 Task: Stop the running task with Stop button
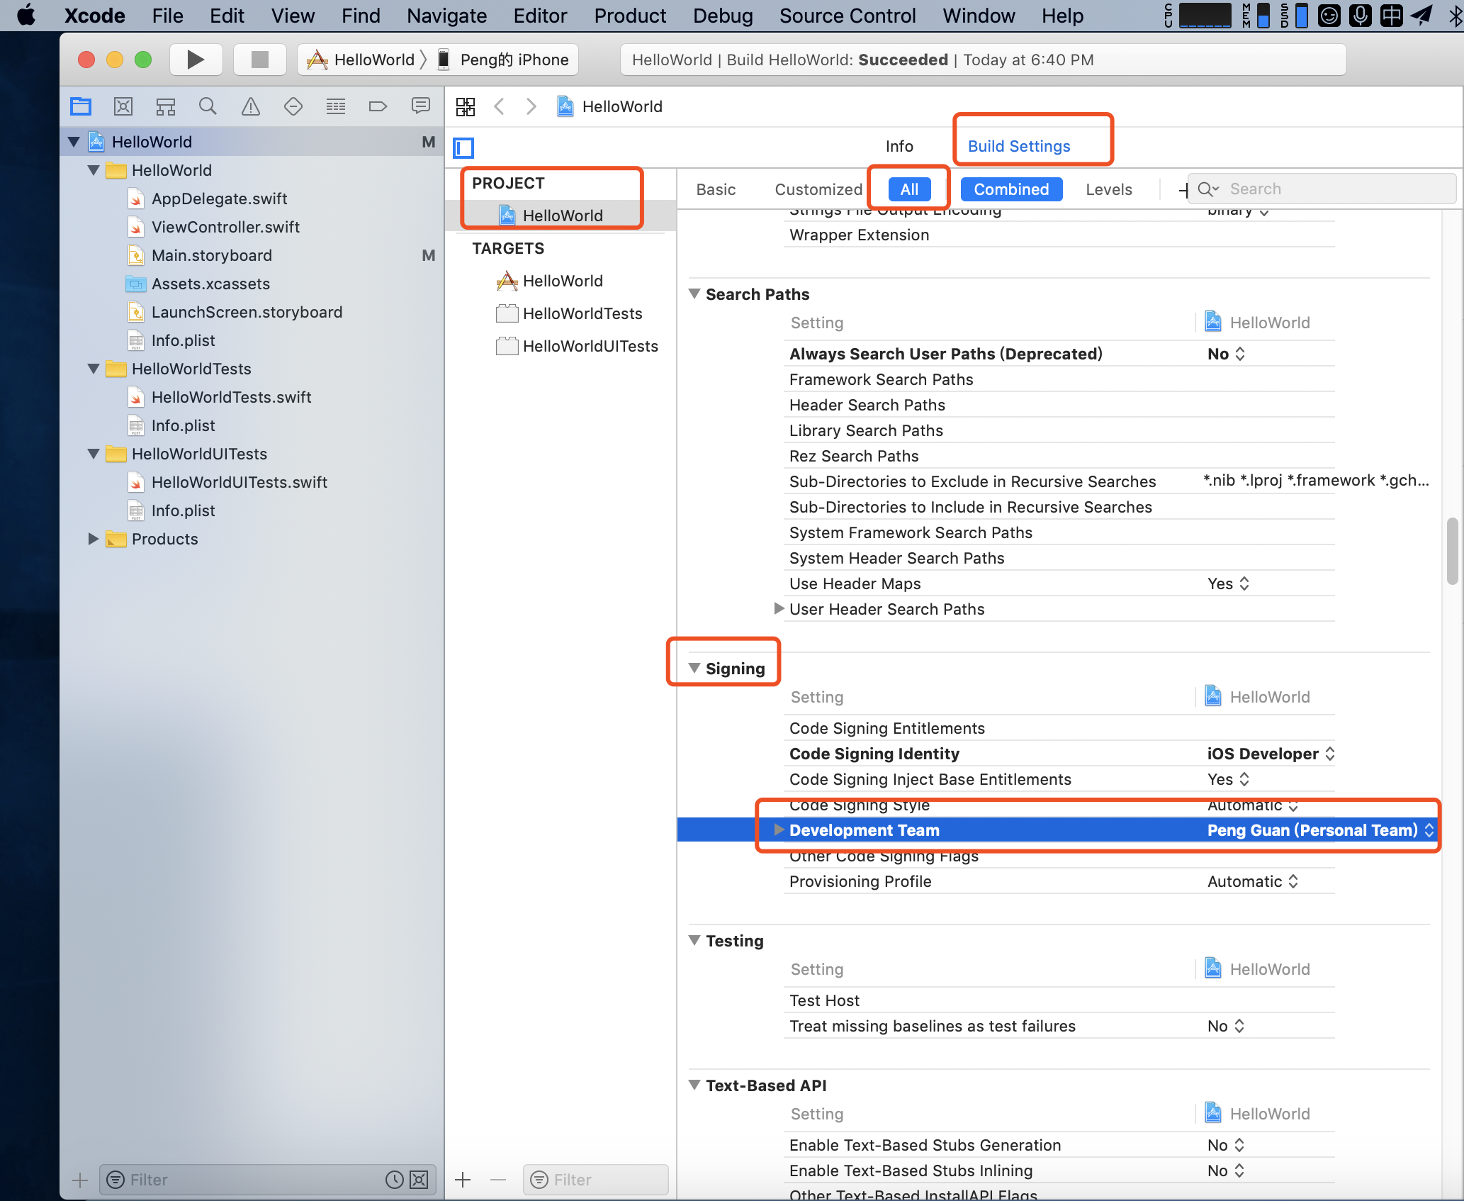[x=259, y=60]
